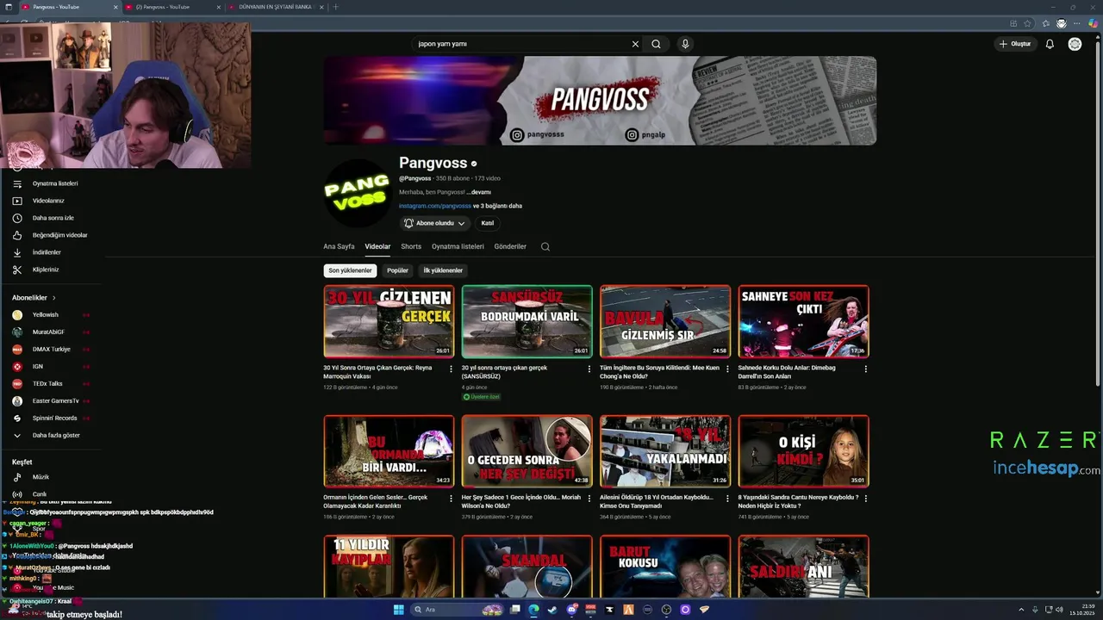Open YouTube notifications bell

(x=1050, y=44)
